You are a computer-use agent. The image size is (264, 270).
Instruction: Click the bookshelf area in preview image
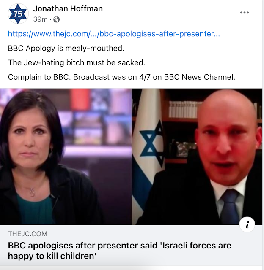click(x=183, y=110)
